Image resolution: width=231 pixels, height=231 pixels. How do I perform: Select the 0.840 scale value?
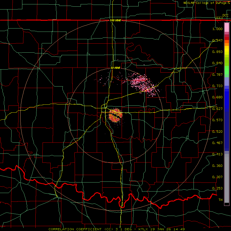(217, 63)
